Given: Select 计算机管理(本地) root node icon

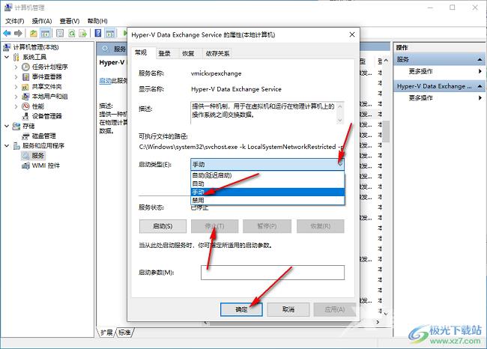Looking at the screenshot, I should coord(7,47).
